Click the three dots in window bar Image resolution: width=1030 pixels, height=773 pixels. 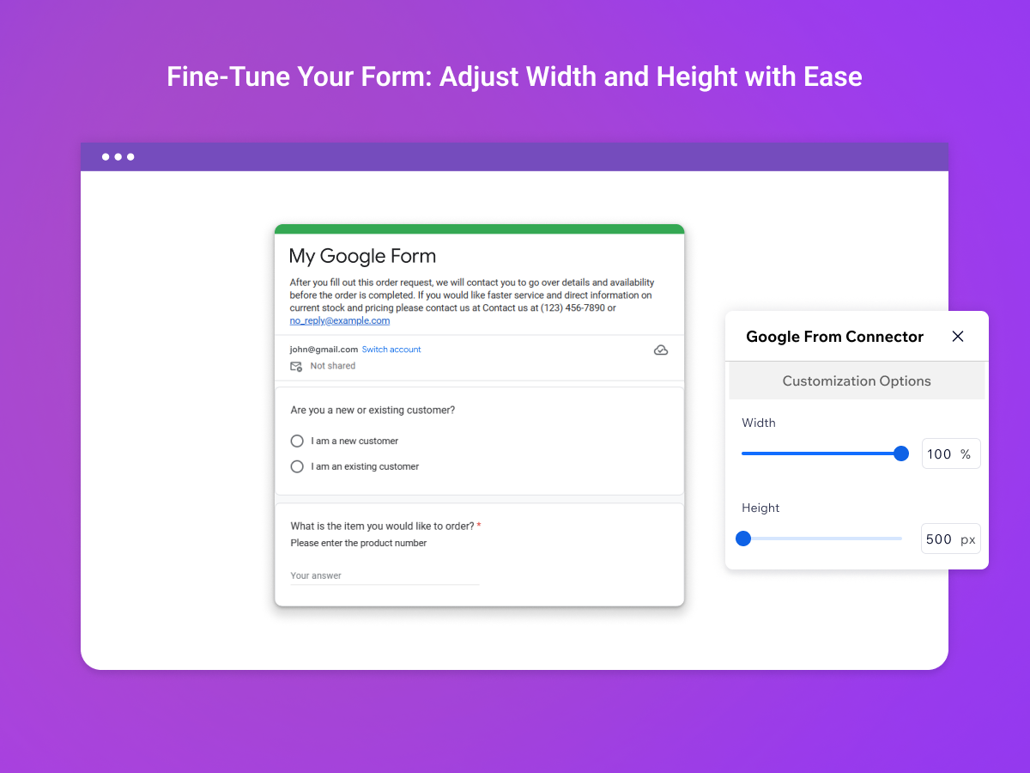click(x=118, y=157)
